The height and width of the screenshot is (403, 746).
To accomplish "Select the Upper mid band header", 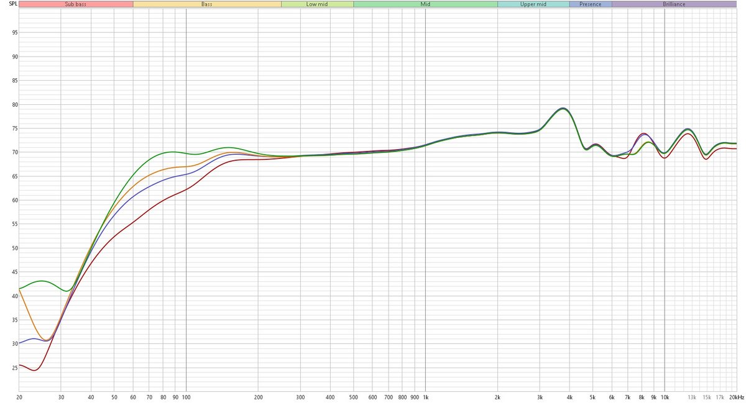I will 533,4.
